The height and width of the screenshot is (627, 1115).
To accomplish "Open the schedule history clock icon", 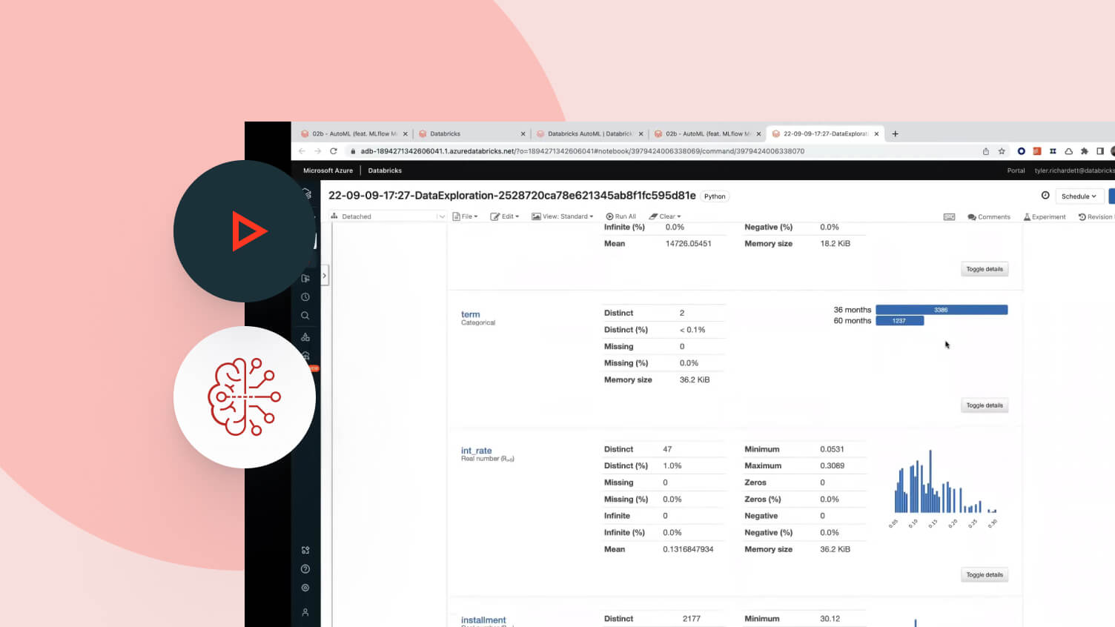I will pos(1045,196).
